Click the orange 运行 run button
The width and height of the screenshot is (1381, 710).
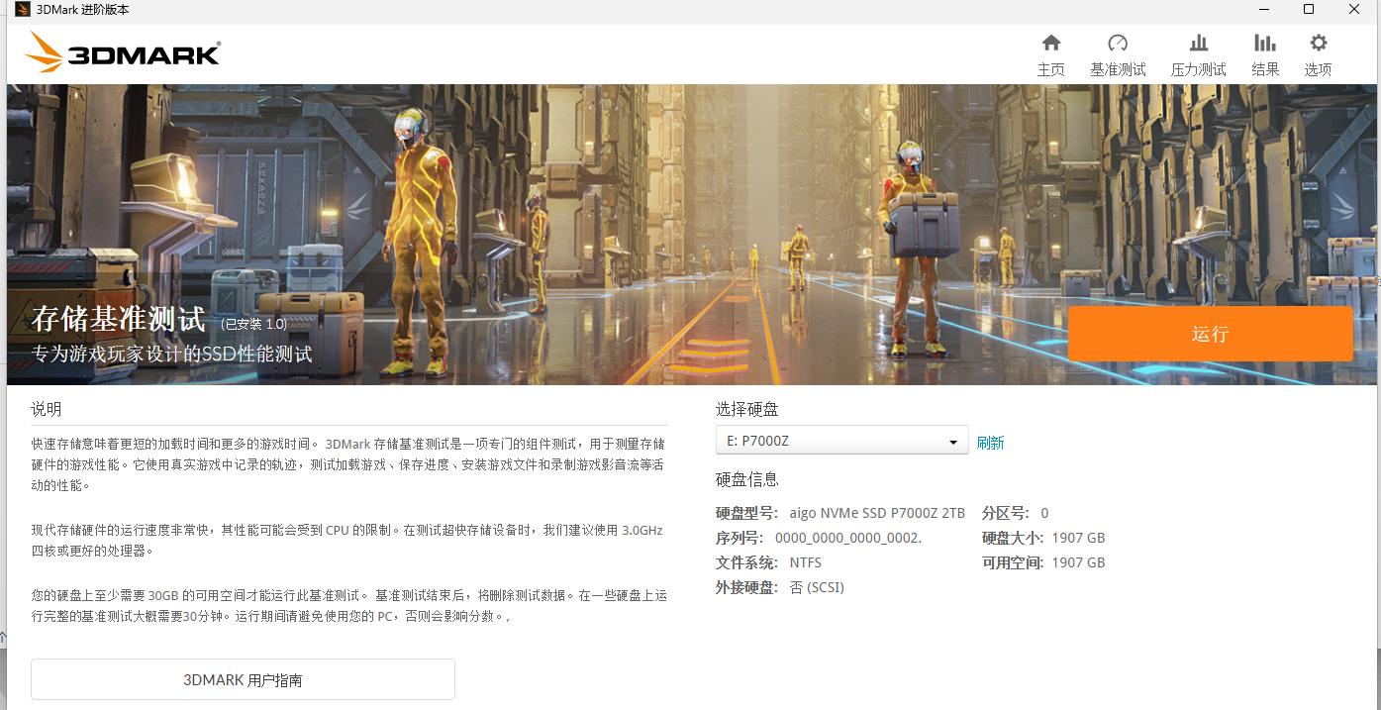click(x=1210, y=334)
